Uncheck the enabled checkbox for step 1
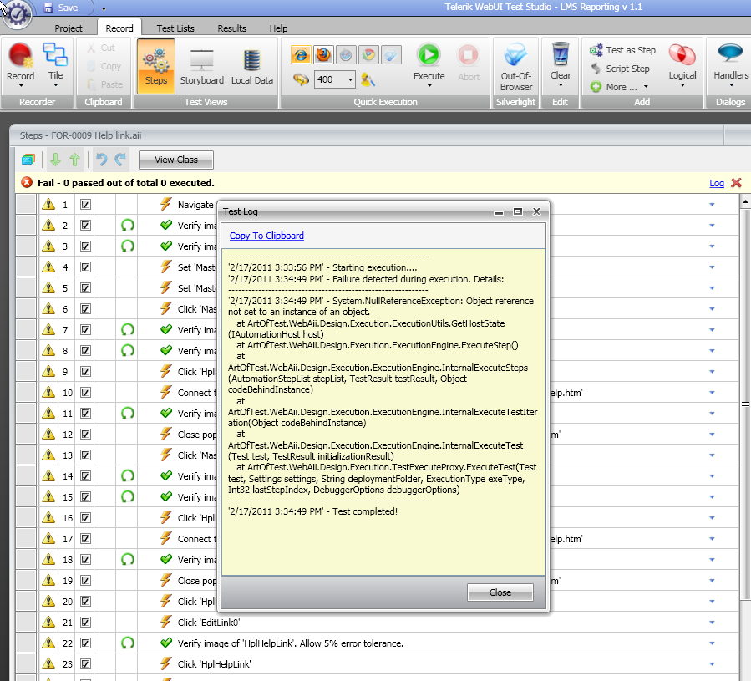Image resolution: width=751 pixels, height=681 pixels. [85, 205]
